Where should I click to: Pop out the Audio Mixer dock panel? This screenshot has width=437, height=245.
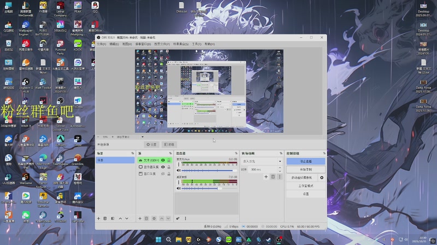pyautogui.click(x=237, y=154)
